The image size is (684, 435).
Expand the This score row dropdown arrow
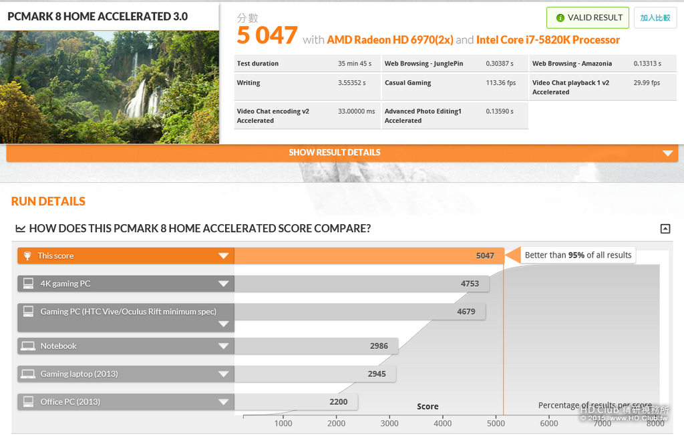[223, 256]
